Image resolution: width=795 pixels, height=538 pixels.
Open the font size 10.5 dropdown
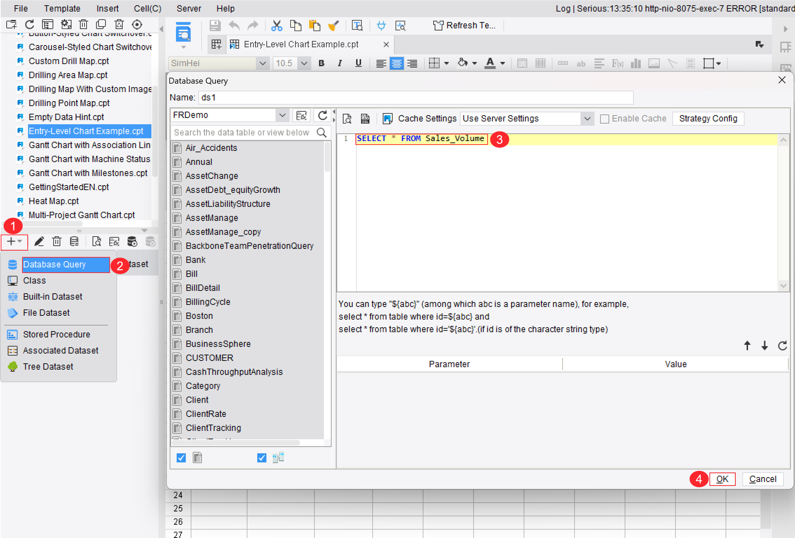304,63
